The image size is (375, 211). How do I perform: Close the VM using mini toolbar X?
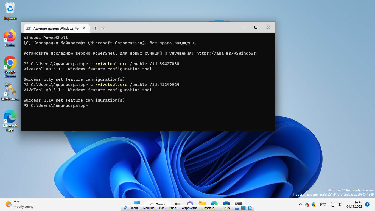(250, 208)
